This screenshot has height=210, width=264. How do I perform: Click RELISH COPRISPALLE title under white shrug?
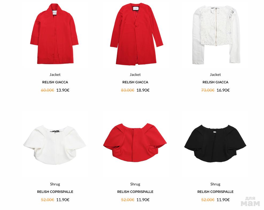55,192
